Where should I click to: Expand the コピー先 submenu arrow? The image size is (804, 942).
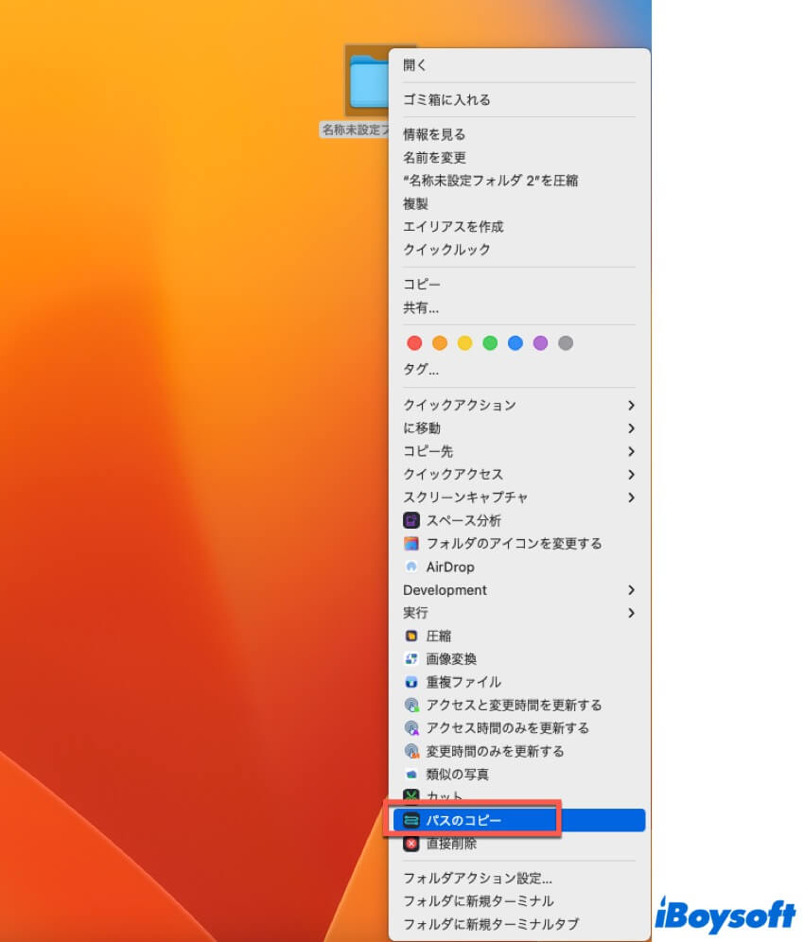[631, 451]
